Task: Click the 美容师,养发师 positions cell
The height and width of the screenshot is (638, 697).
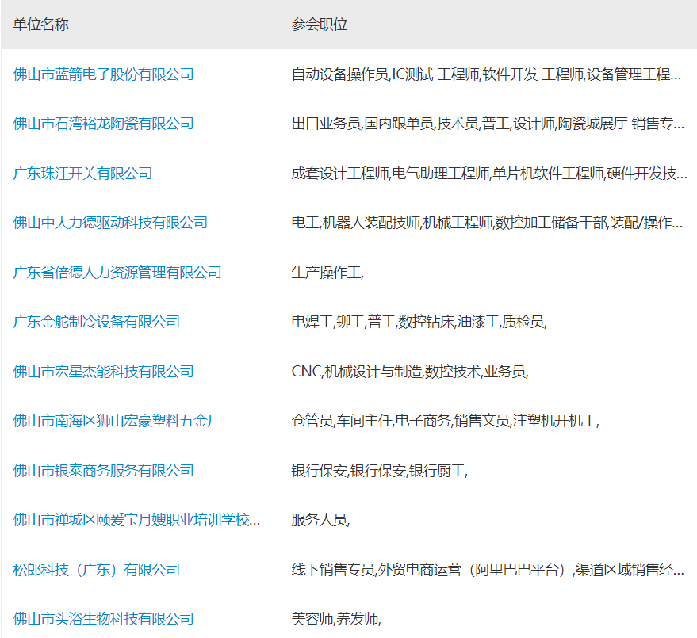Action: pyautogui.click(x=336, y=619)
